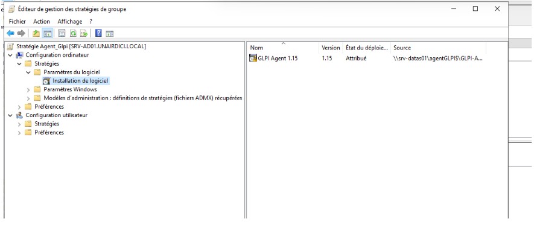534x242 pixels.
Task: Toggle the show/hide console tree icon
Action: (47, 33)
